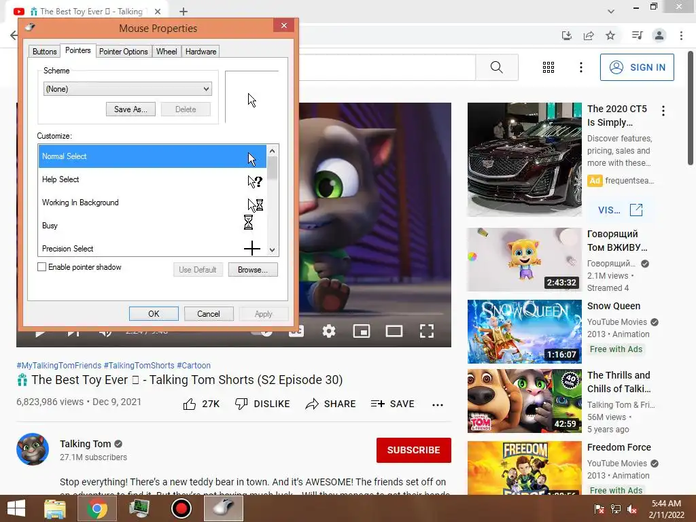This screenshot has width=696, height=522.
Task: Select Normal Select pointer row
Action: [152, 156]
